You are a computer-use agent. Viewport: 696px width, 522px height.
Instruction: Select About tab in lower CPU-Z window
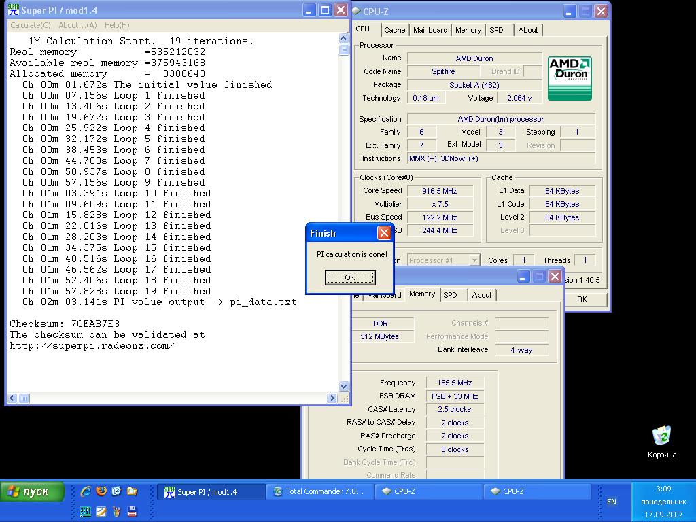coord(482,295)
